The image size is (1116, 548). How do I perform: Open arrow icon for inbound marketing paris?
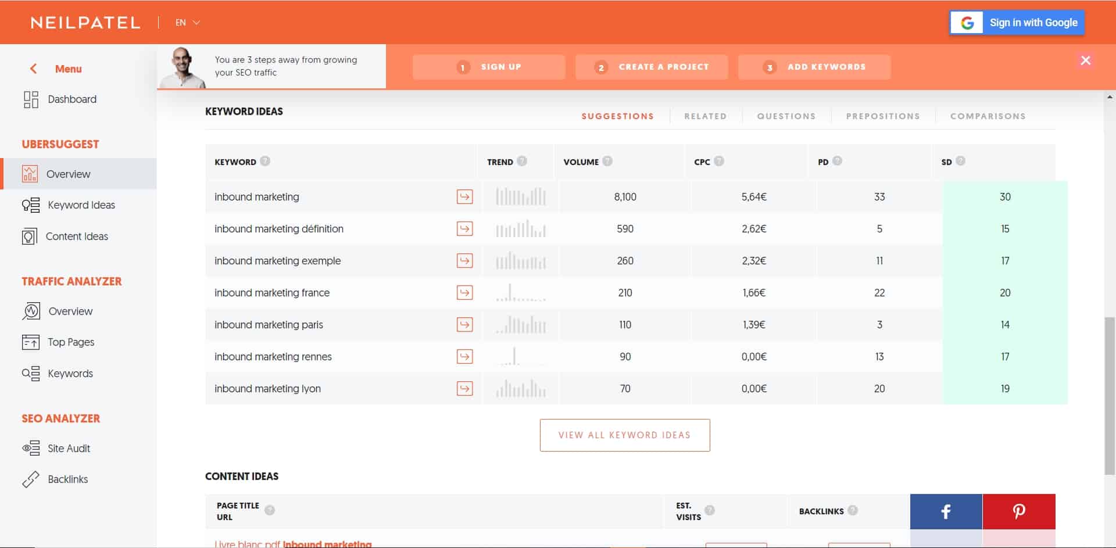coord(464,325)
